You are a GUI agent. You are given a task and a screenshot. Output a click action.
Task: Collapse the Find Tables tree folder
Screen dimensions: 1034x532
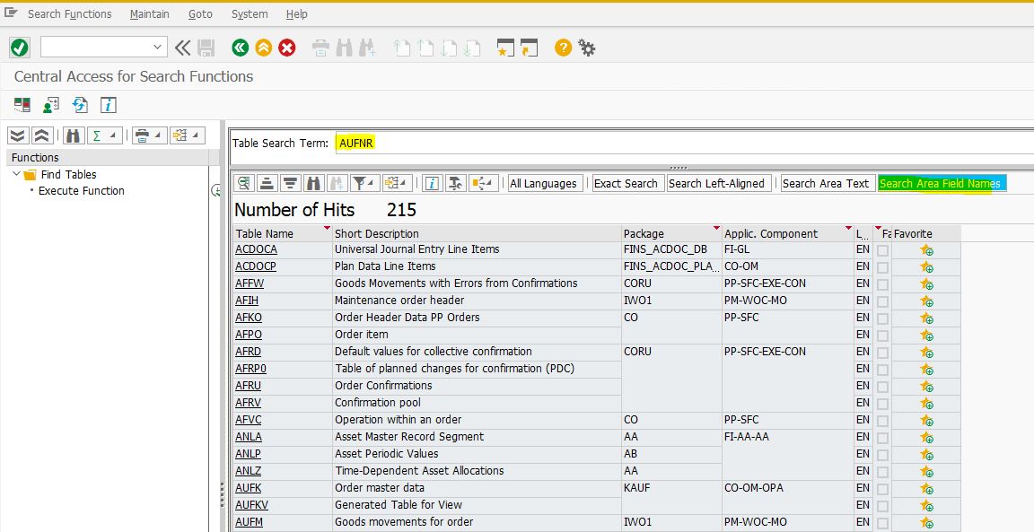click(x=17, y=175)
